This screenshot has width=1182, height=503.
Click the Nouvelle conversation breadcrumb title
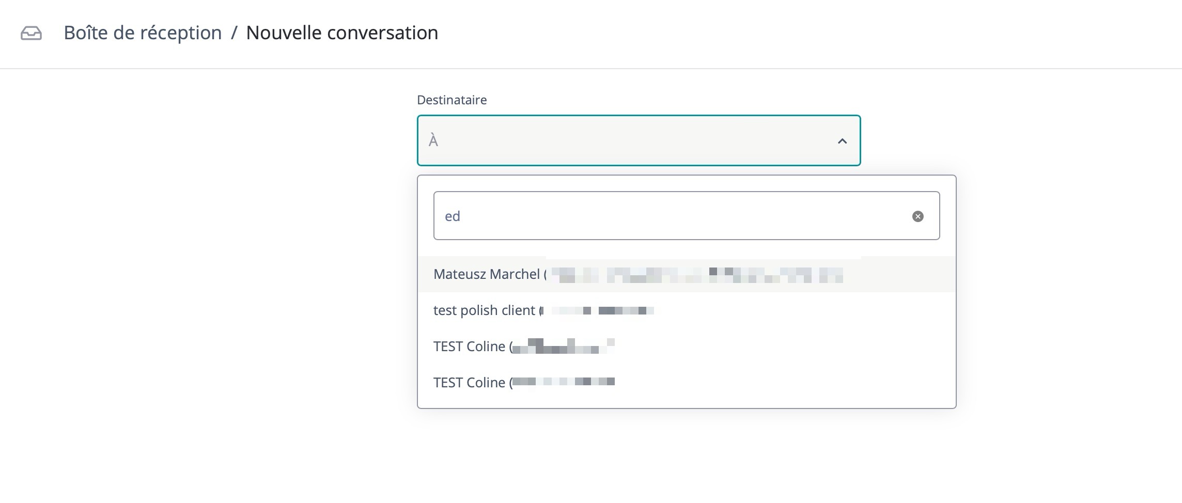pos(341,33)
